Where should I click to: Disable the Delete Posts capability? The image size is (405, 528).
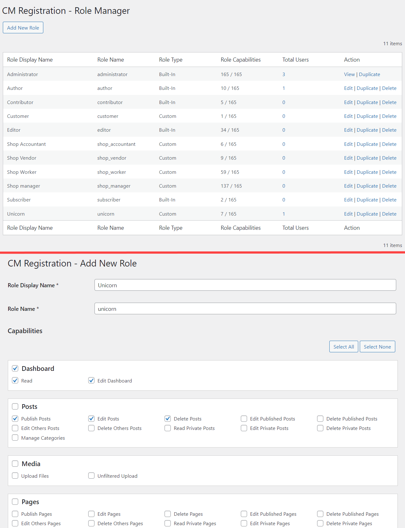[168, 419]
